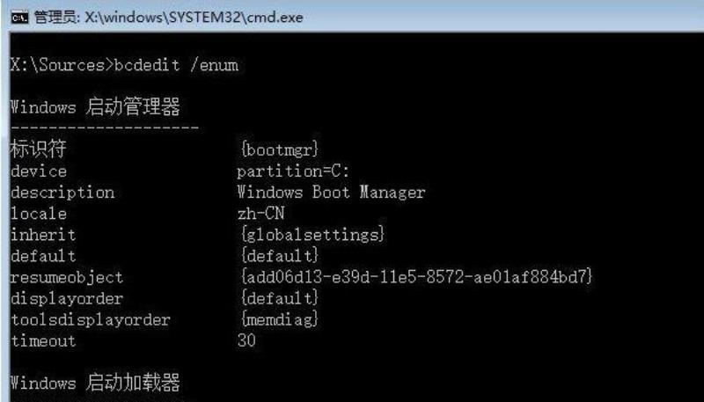Viewport: 704px width, 402px height.
Task: Click the Windows 启动加载器 heading
Action: pyautogui.click(x=95, y=383)
